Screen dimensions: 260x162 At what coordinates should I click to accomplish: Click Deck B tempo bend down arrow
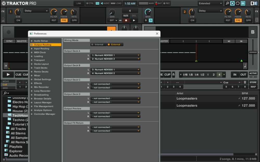coord(229,41)
